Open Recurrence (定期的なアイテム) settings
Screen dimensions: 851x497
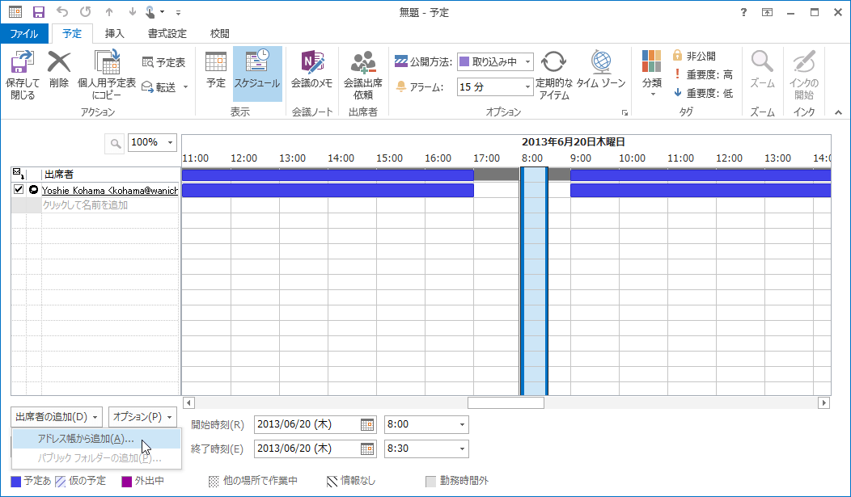553,75
